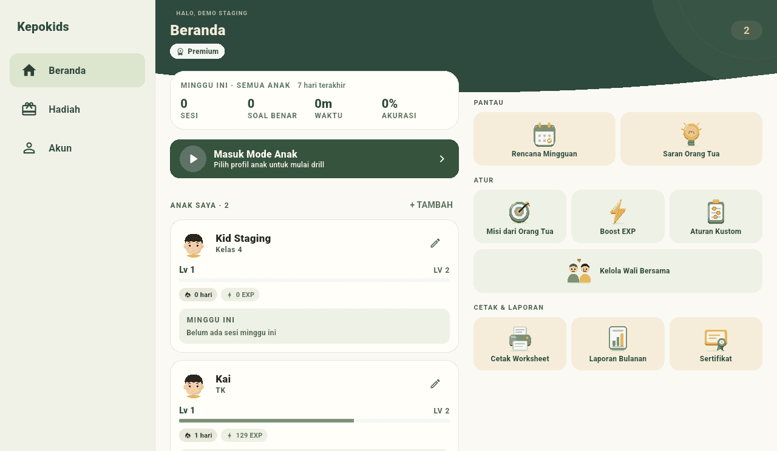
Task: Click the home icon beside Beranda
Action: coord(29,70)
